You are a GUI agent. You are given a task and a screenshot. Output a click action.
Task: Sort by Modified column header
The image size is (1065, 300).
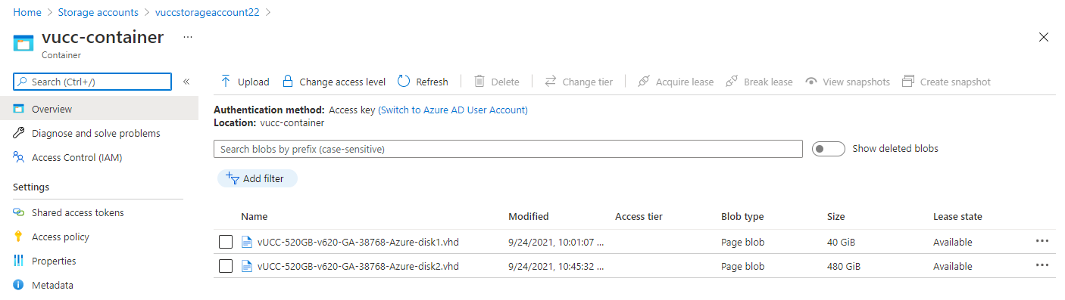[x=528, y=216]
